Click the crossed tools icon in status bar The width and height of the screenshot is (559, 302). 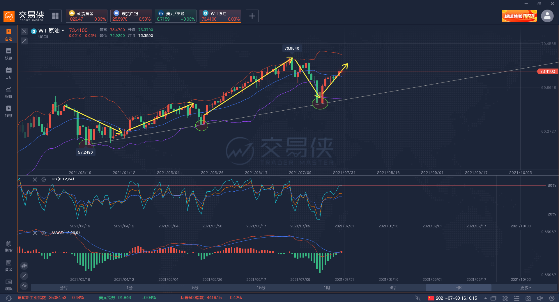[505, 298]
